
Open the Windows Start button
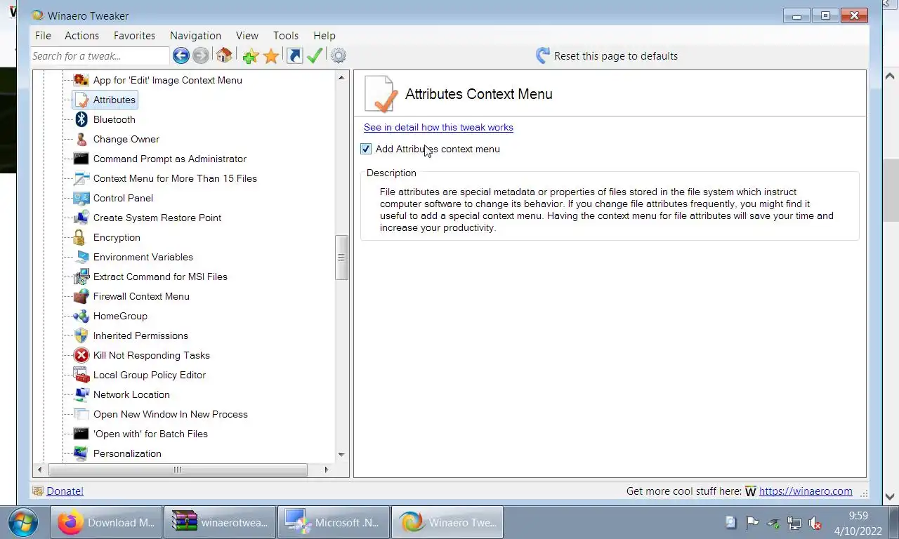click(x=23, y=522)
